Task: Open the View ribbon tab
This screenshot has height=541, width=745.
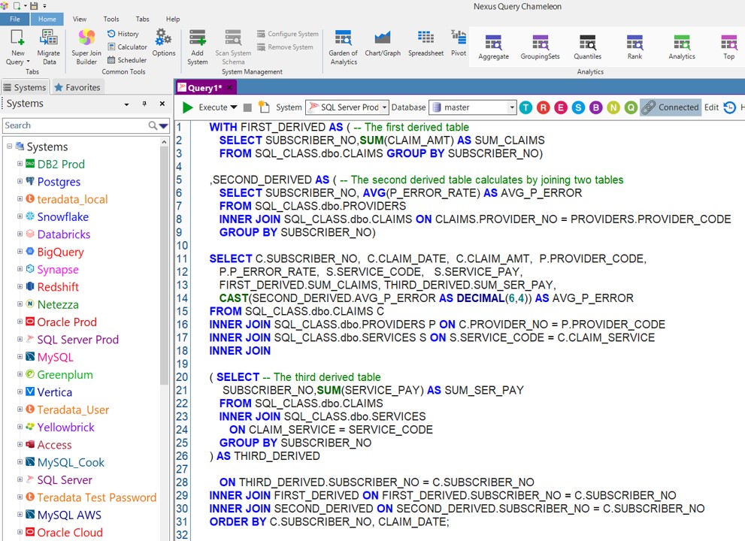Action: [79, 19]
